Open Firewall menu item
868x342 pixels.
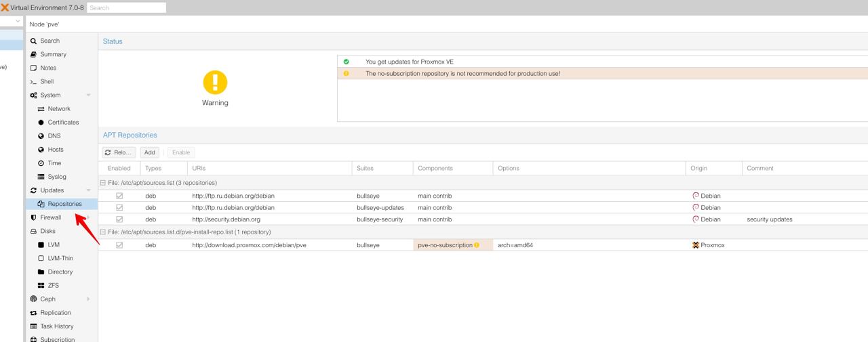[62, 217]
